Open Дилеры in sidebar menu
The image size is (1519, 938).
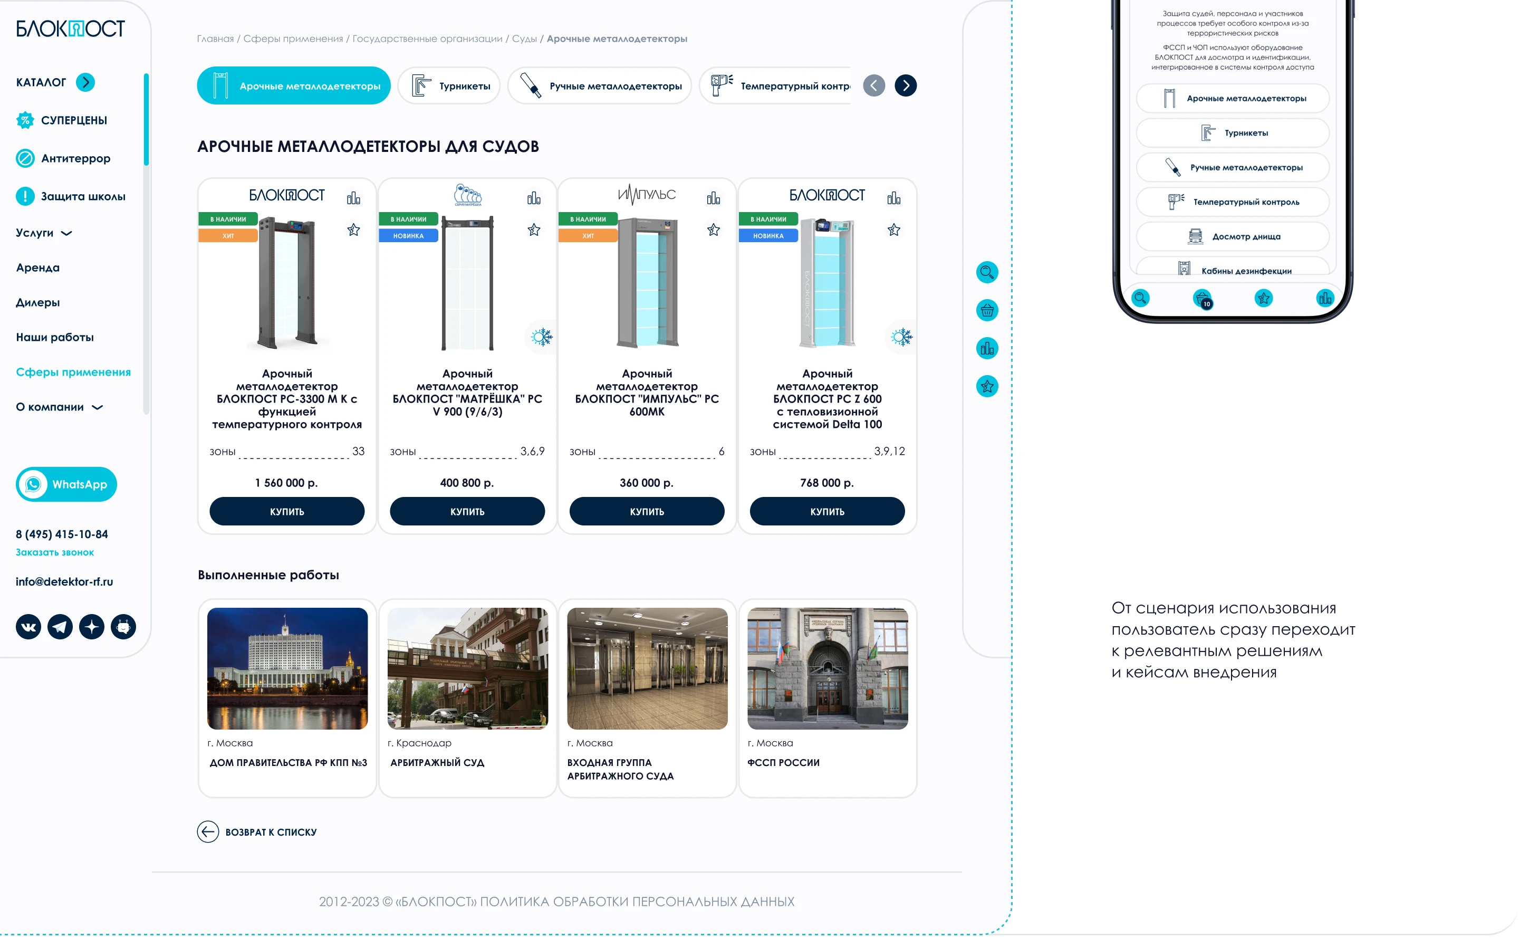click(x=38, y=302)
